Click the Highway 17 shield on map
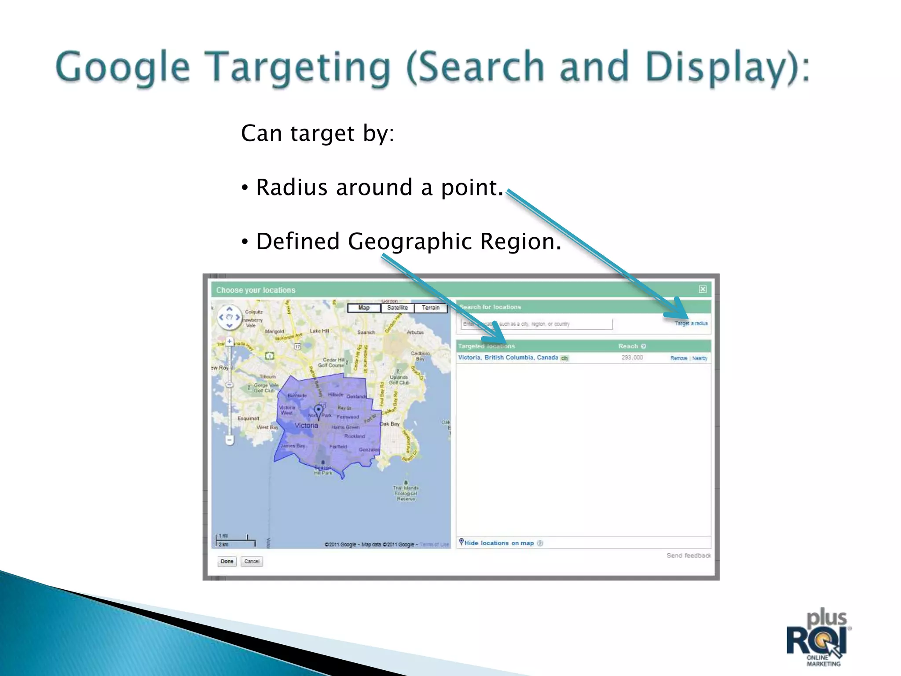This screenshot has width=901, height=676. [297, 347]
